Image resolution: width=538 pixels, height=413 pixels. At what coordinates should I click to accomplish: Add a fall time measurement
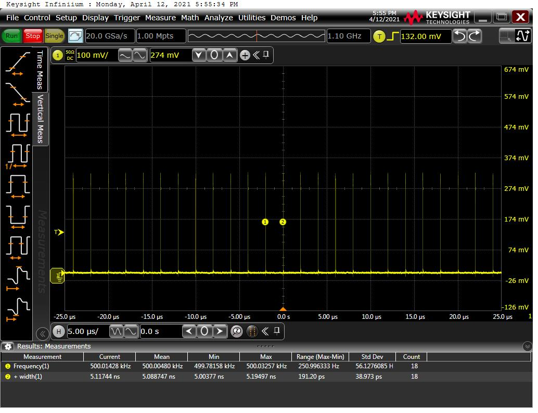(x=18, y=93)
